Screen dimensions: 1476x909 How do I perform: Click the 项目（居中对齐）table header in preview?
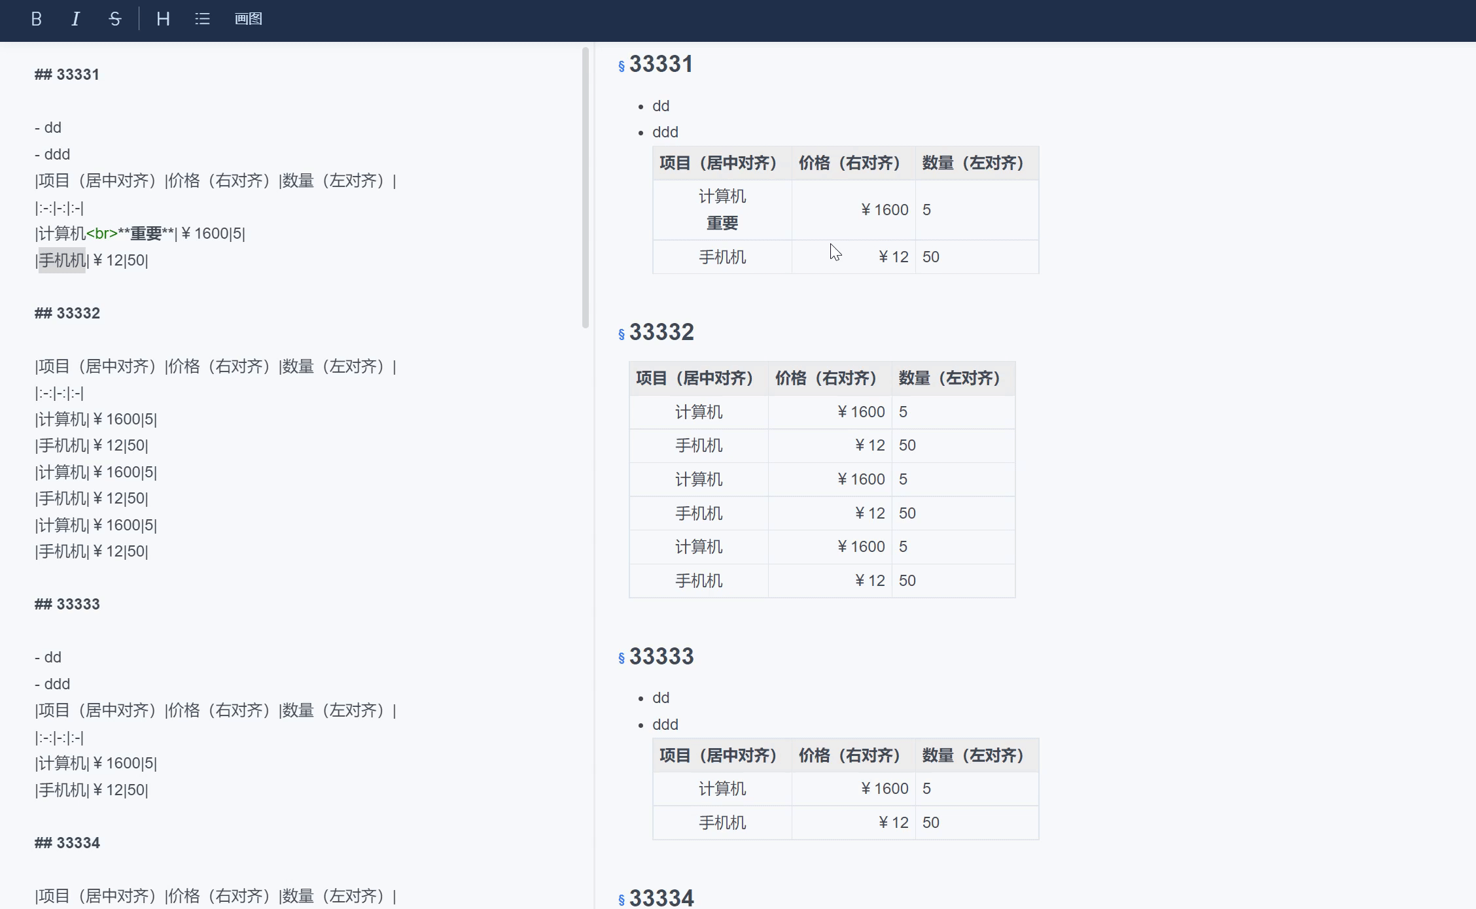coord(718,163)
